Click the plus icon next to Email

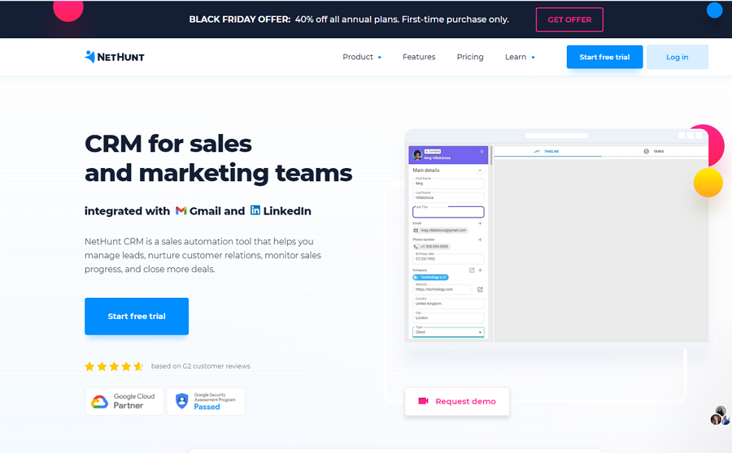[480, 223]
